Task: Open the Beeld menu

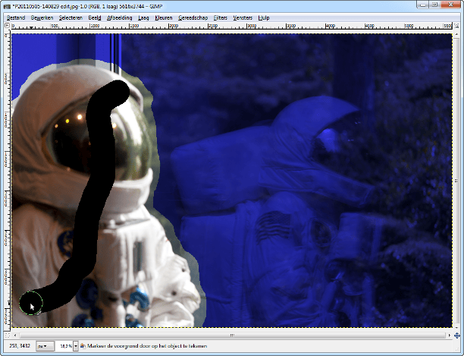Action: (x=95, y=17)
